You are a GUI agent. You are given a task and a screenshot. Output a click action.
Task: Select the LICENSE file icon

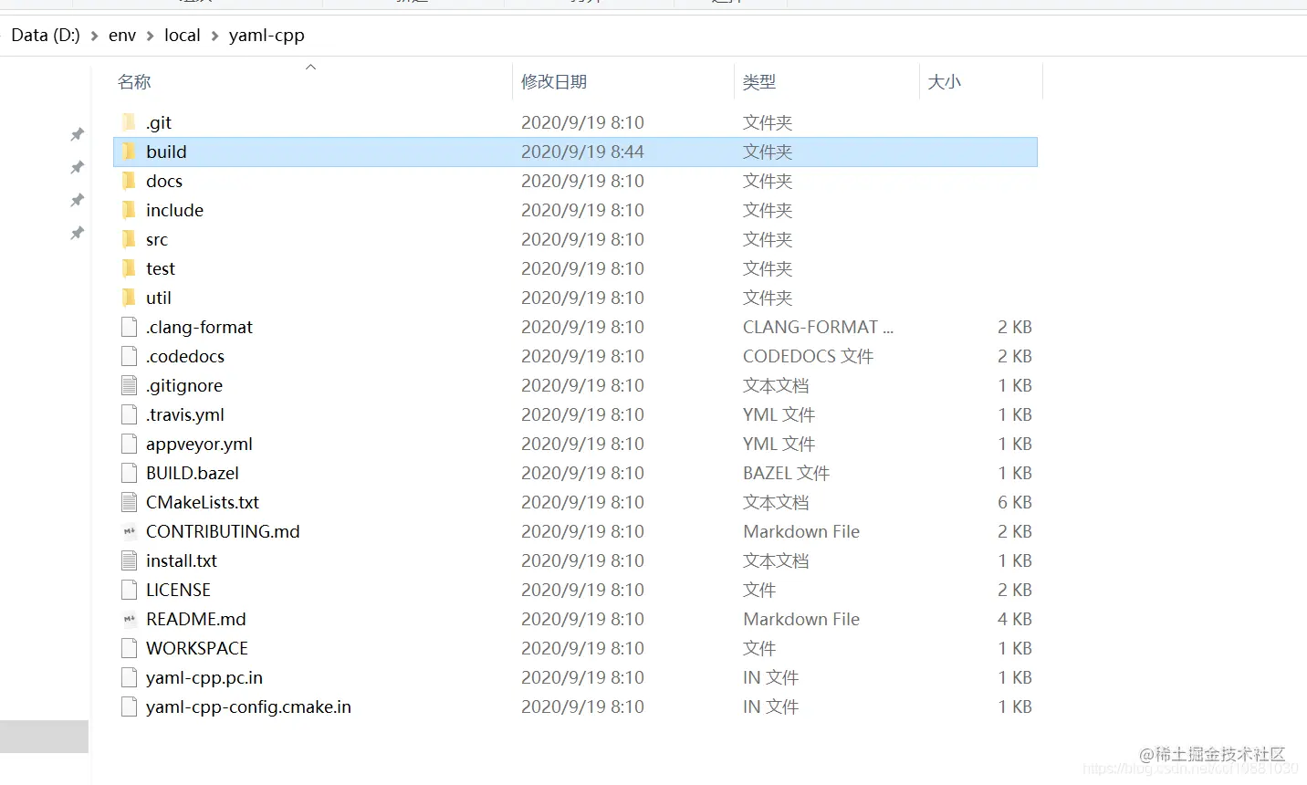tap(129, 590)
